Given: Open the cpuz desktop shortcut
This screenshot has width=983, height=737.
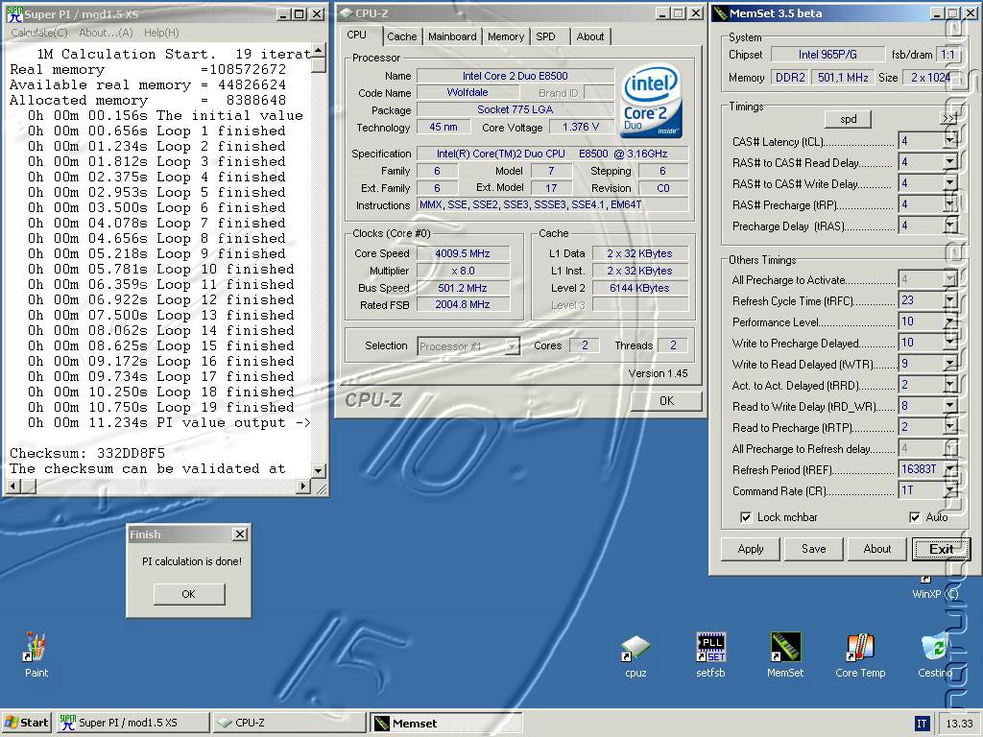Looking at the screenshot, I should [x=635, y=656].
